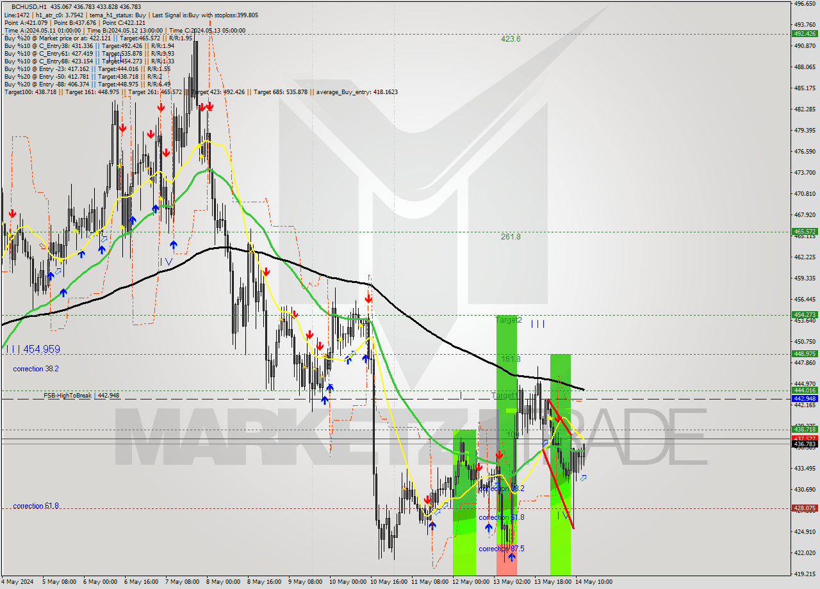
Task: Click the correction 61.8 label at left edge
Action: click(36, 506)
